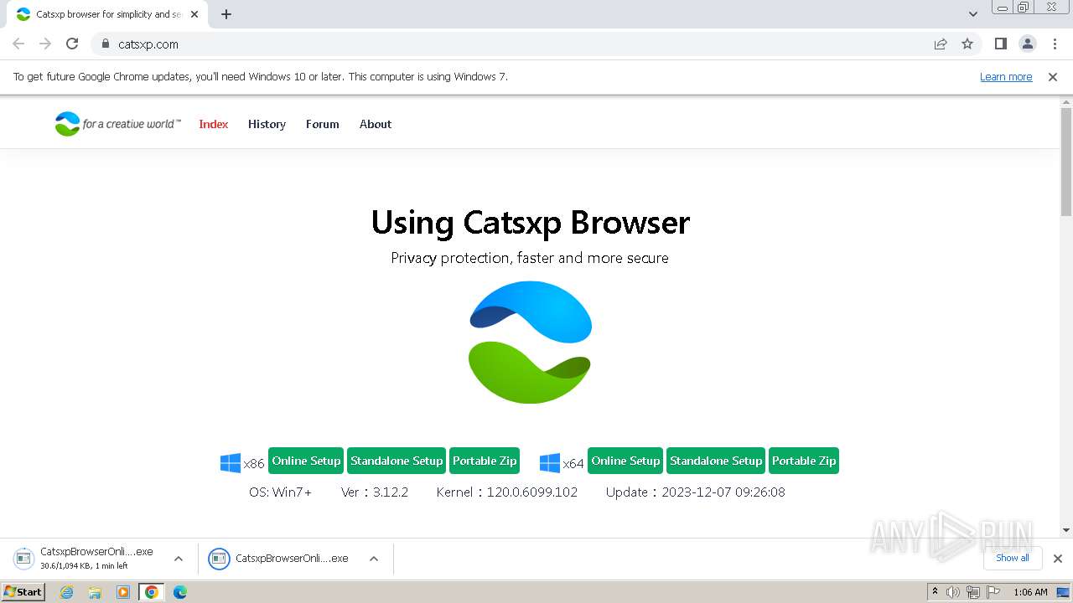1073x603 pixels.
Task: Open the Learn more link
Action: click(x=1006, y=76)
